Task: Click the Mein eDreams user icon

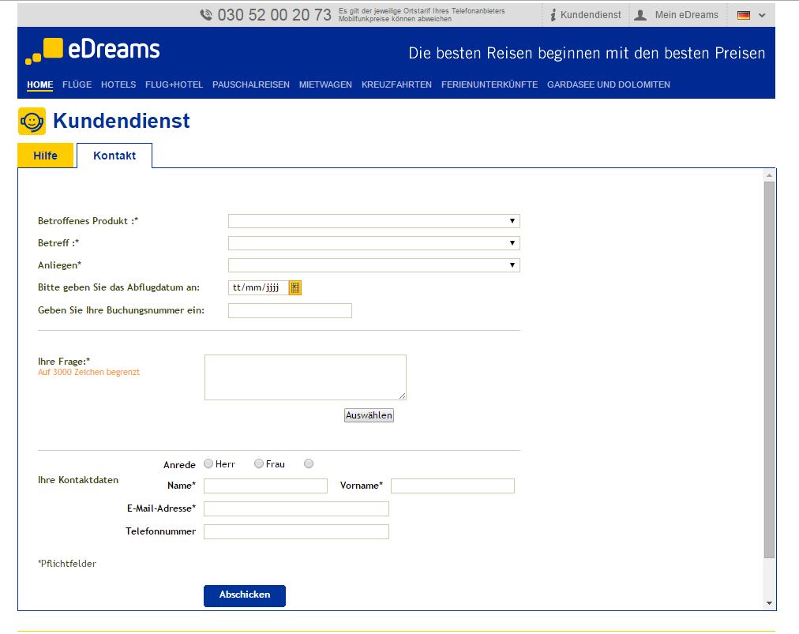Action: pyautogui.click(x=640, y=15)
